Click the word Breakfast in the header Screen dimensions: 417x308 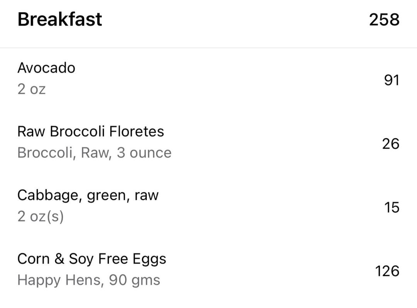point(60,19)
